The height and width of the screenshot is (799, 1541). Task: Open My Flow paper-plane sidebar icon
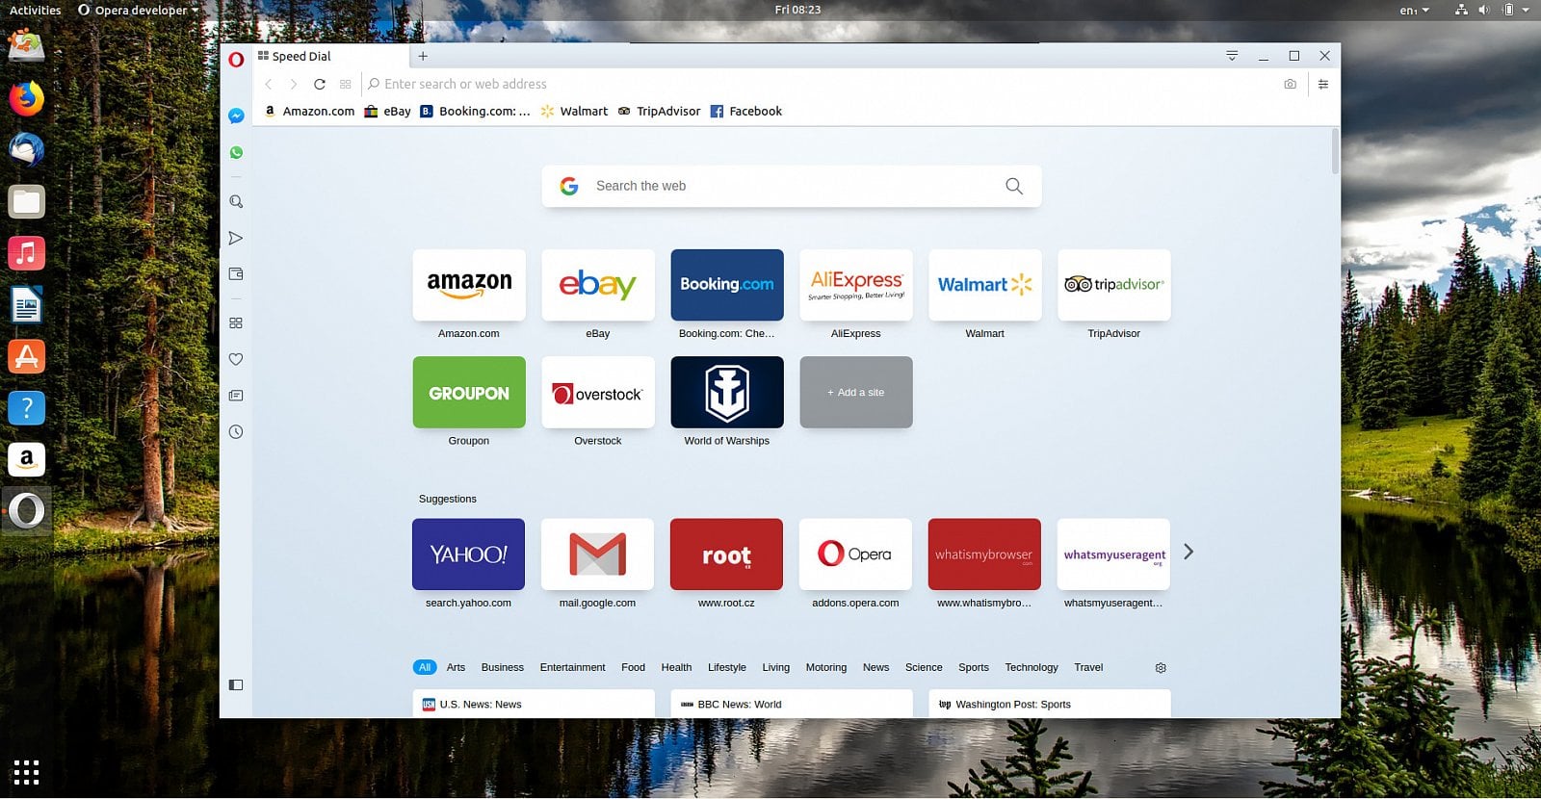236,238
